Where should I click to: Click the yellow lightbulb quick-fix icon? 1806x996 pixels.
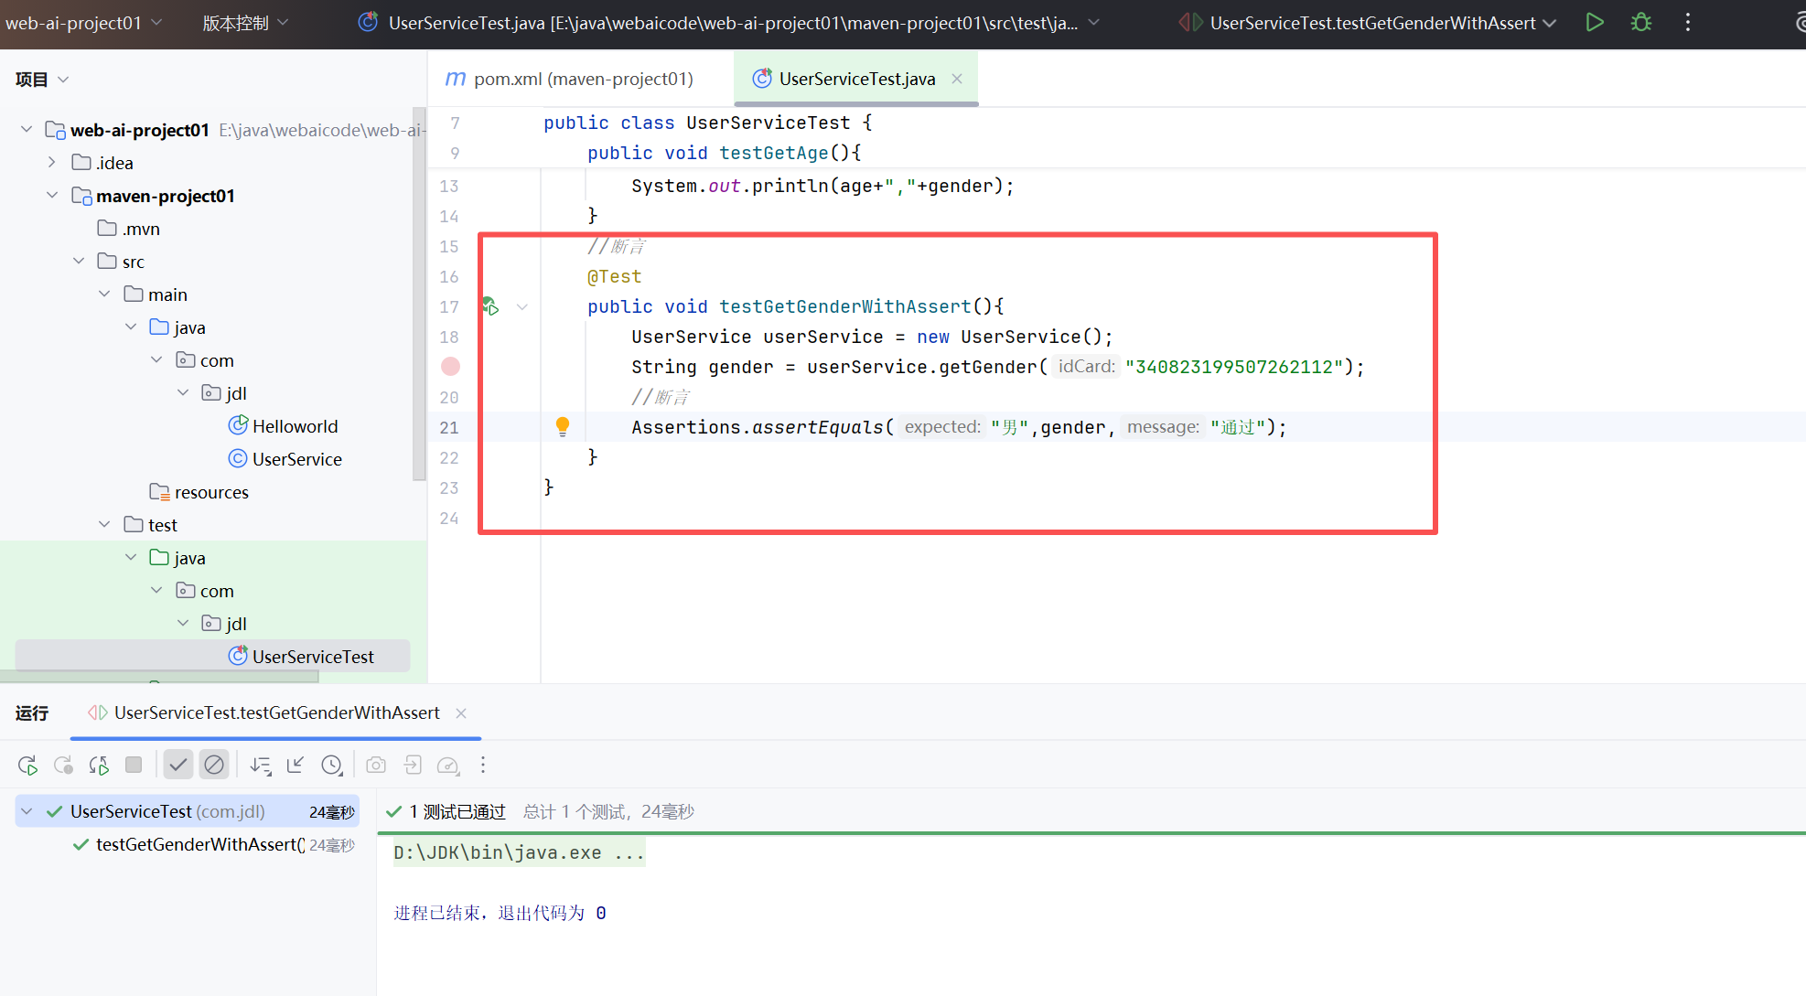(x=563, y=426)
